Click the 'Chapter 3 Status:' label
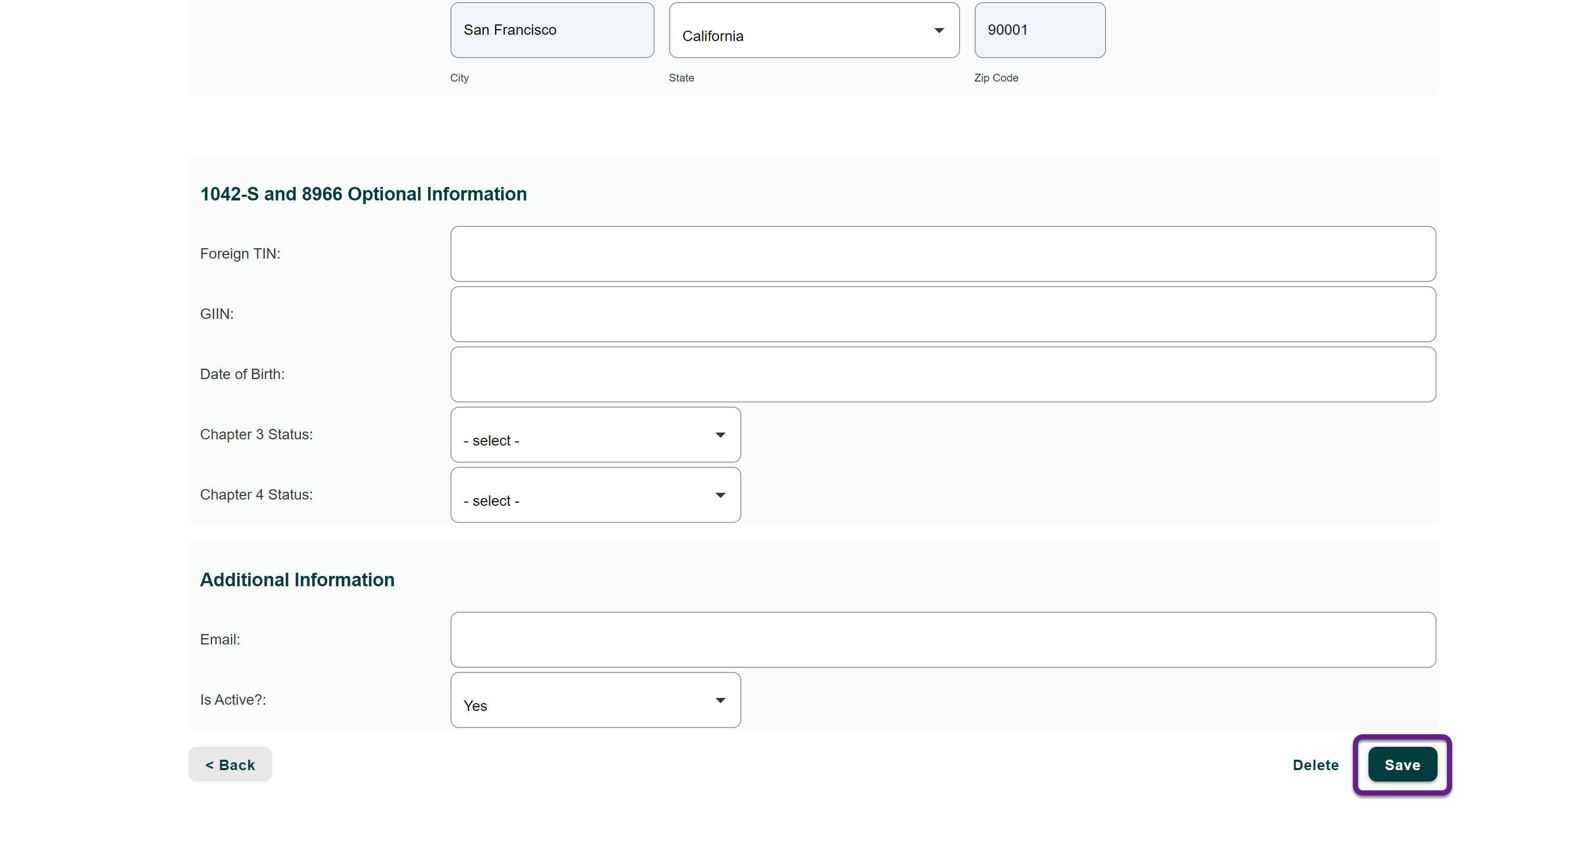Screen dimensions: 1582x848 (256, 434)
